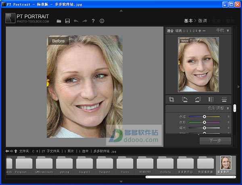Collapse the 色彩调整 panel

[x=228, y=108]
